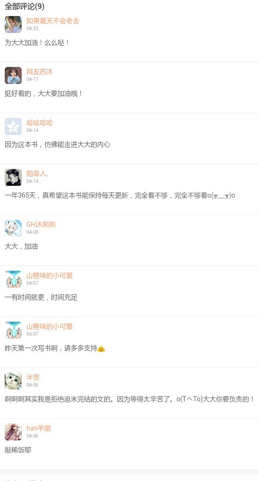Open GH沐熙熙's anime avatar
Screen dimensions: 259x481
(x=13, y=228)
